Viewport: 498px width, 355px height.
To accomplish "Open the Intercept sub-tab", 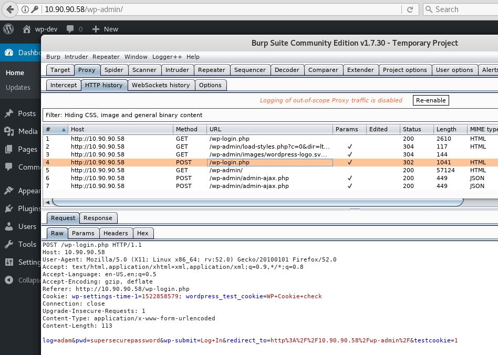I will (64, 85).
